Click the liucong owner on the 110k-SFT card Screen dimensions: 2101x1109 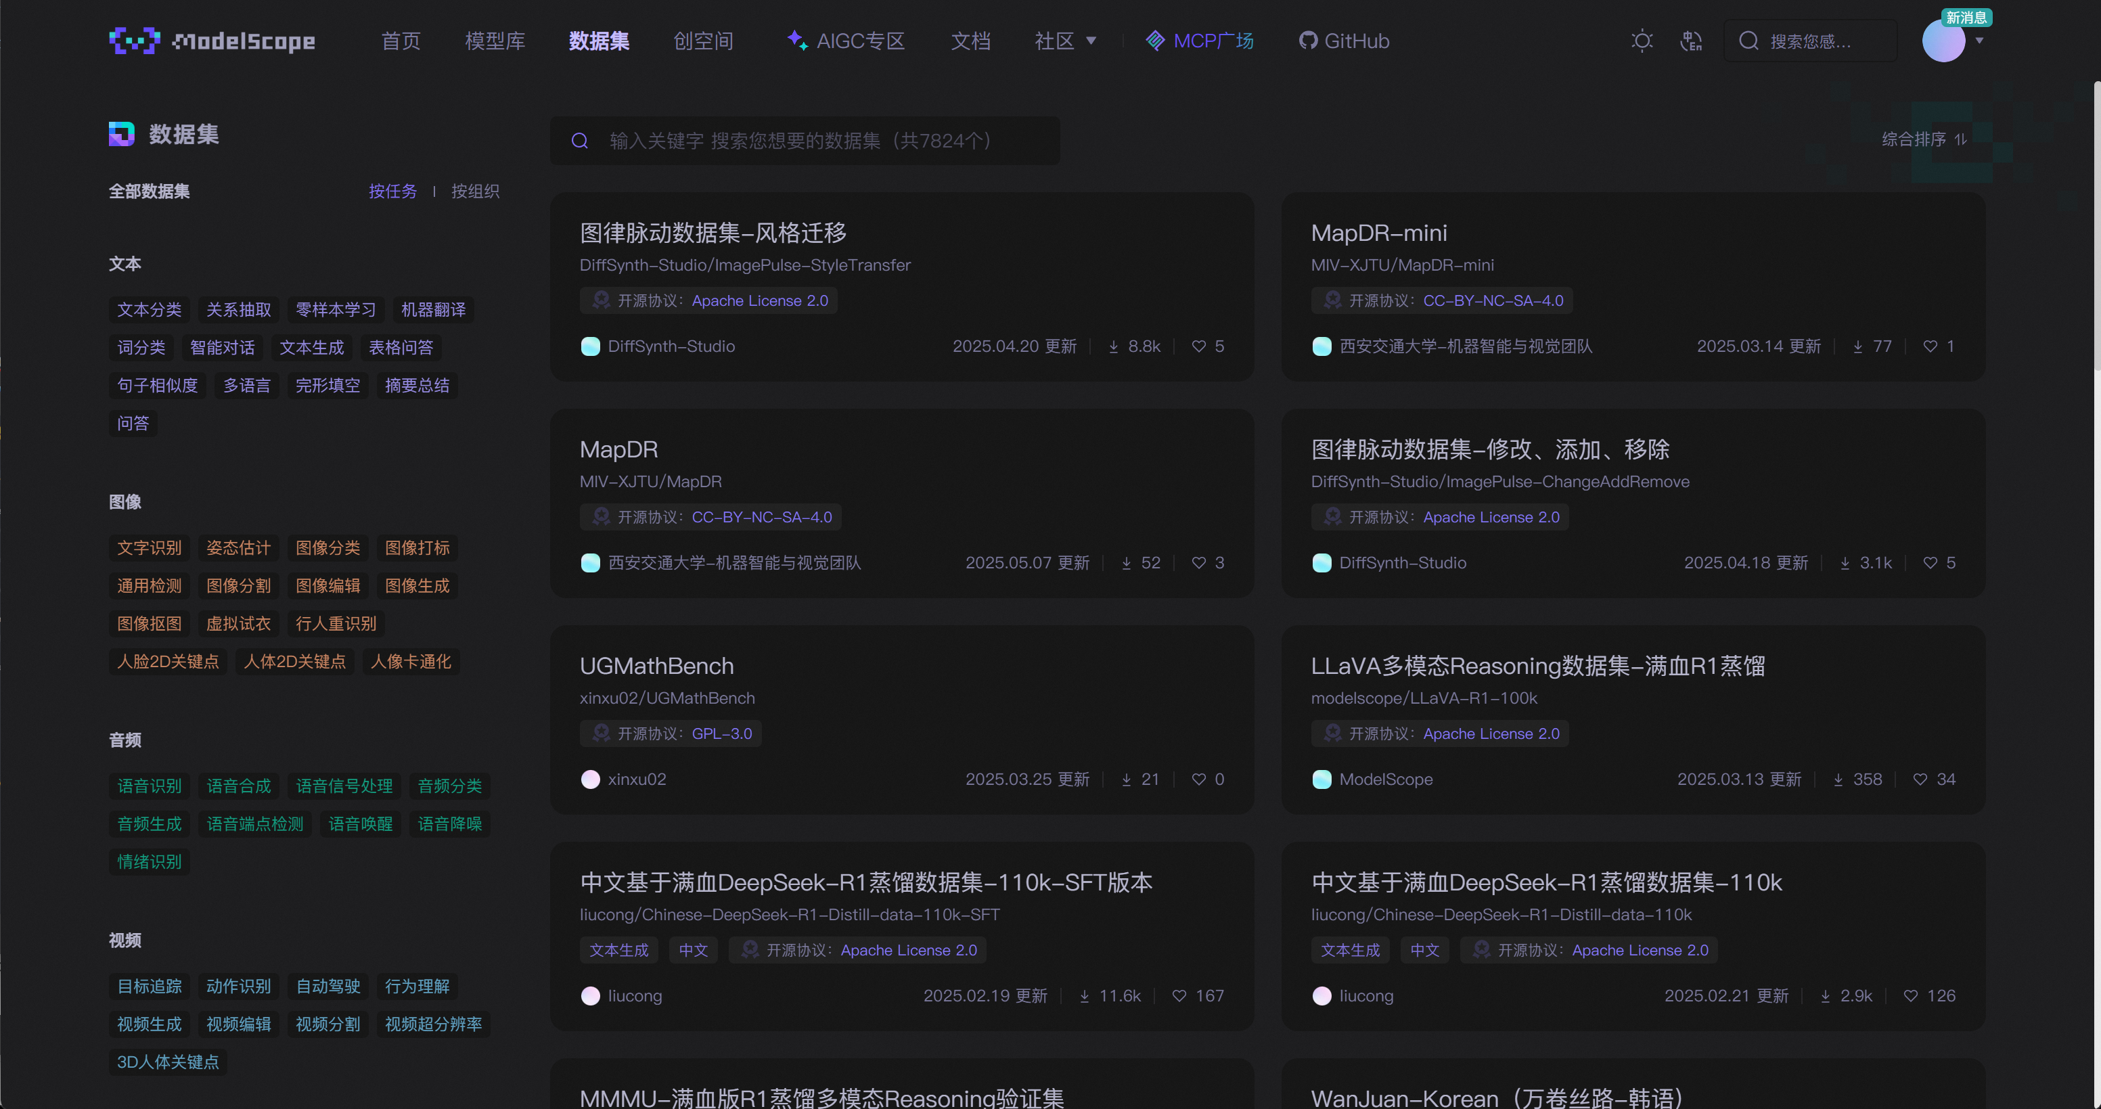coord(635,995)
